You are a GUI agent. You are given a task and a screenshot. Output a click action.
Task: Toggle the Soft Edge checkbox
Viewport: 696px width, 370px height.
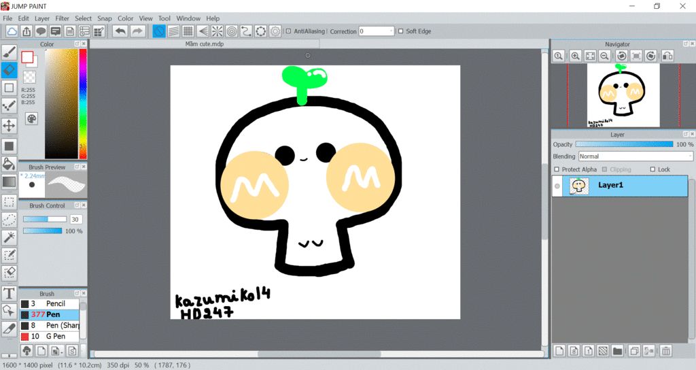401,31
